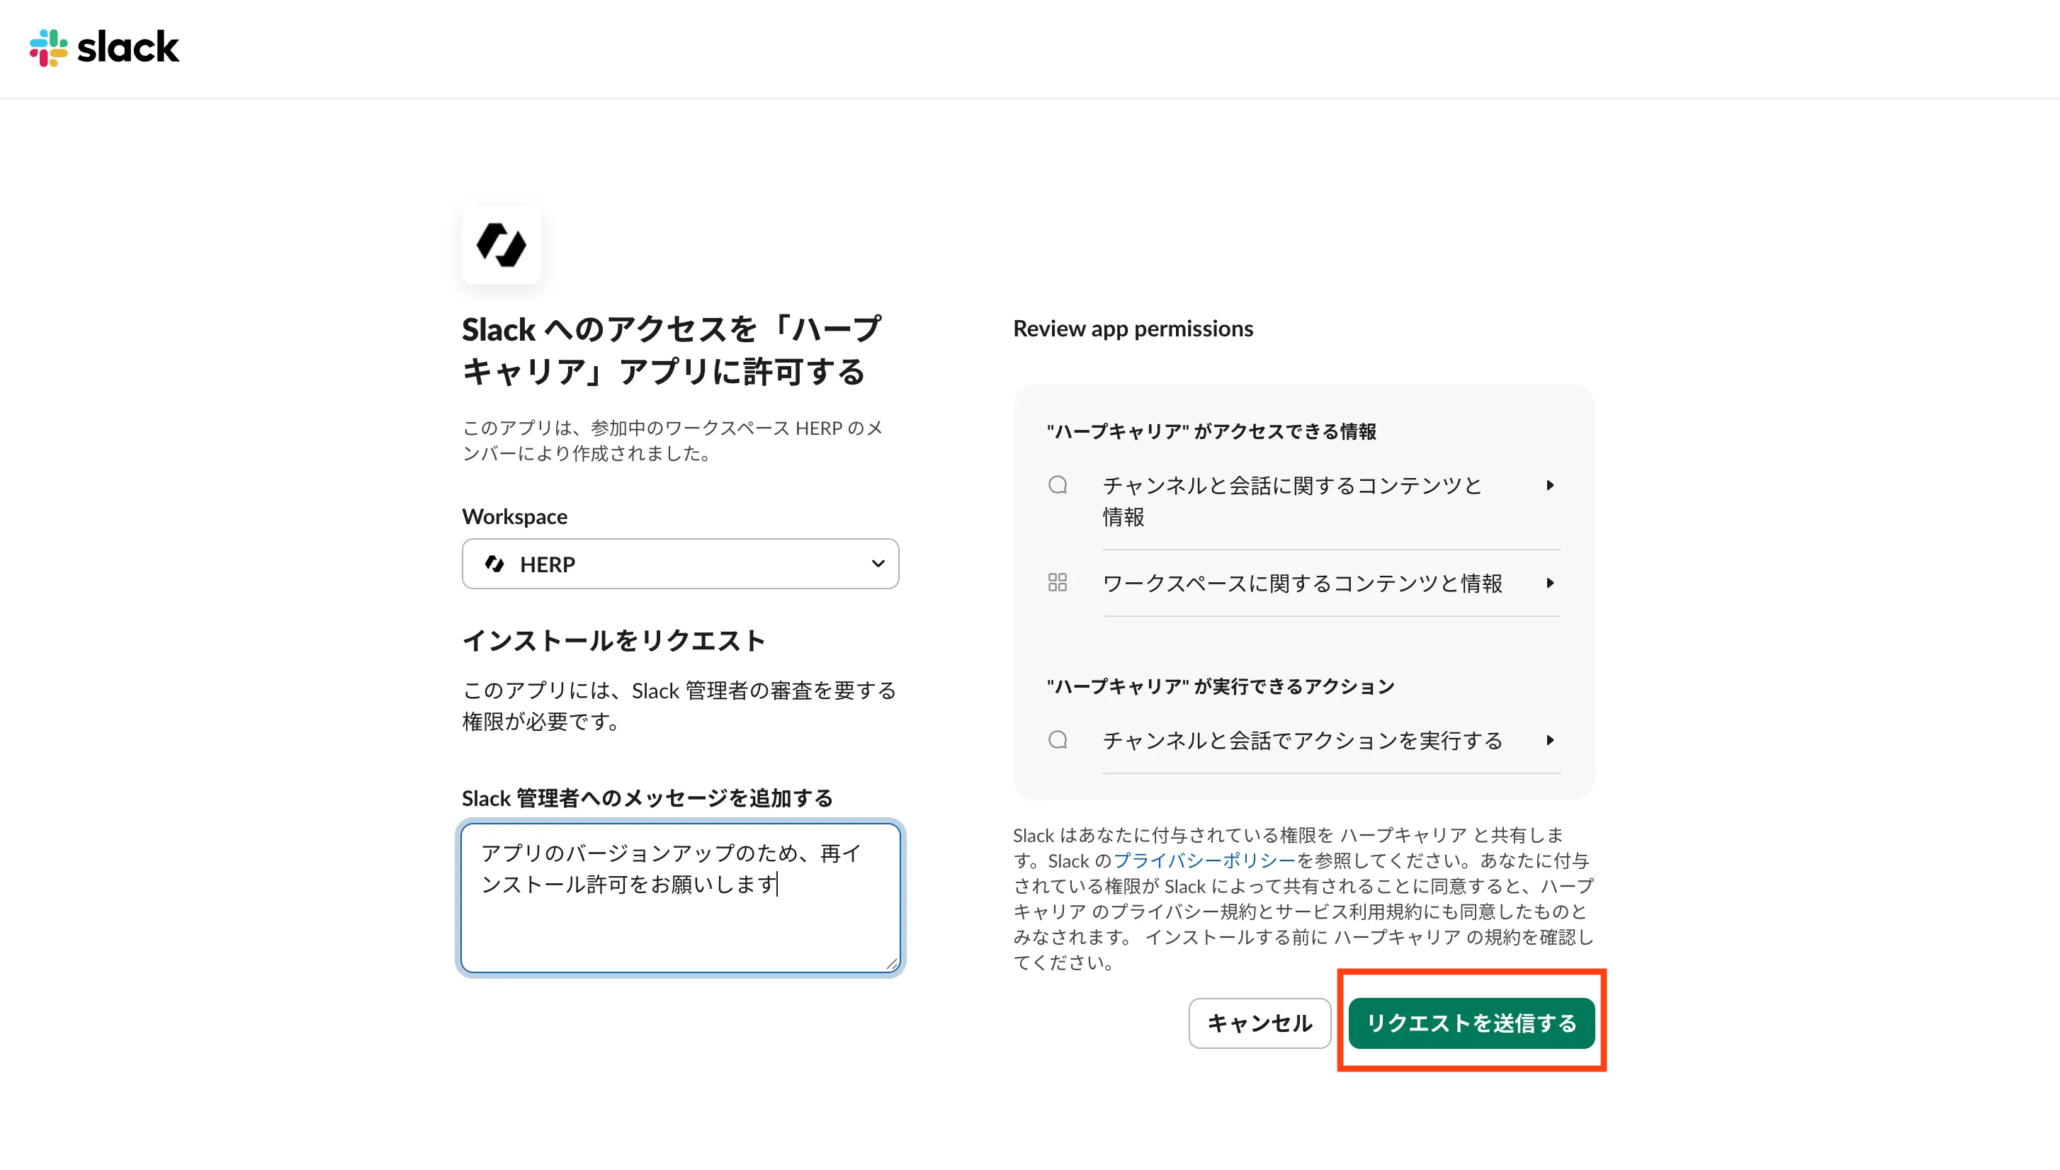Click the chat bubble icon beside チャンネルと会話でアクションを実行する

click(x=1058, y=739)
